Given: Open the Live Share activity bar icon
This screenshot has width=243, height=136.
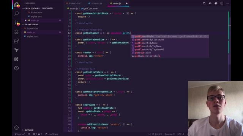Looking at the screenshot, I should [16, 59].
